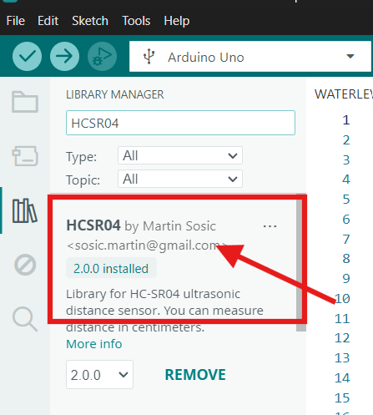Click the library list vertical scrollbar
This screenshot has height=415, width=373.
pyautogui.click(x=301, y=262)
